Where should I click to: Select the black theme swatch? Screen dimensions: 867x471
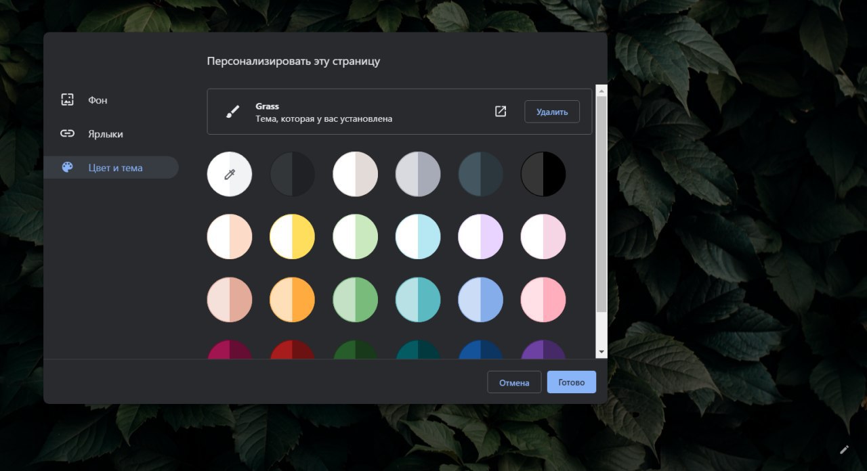point(543,175)
